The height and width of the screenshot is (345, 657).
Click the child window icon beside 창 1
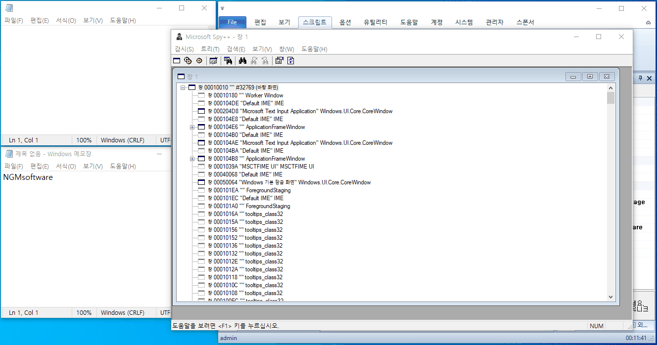181,77
